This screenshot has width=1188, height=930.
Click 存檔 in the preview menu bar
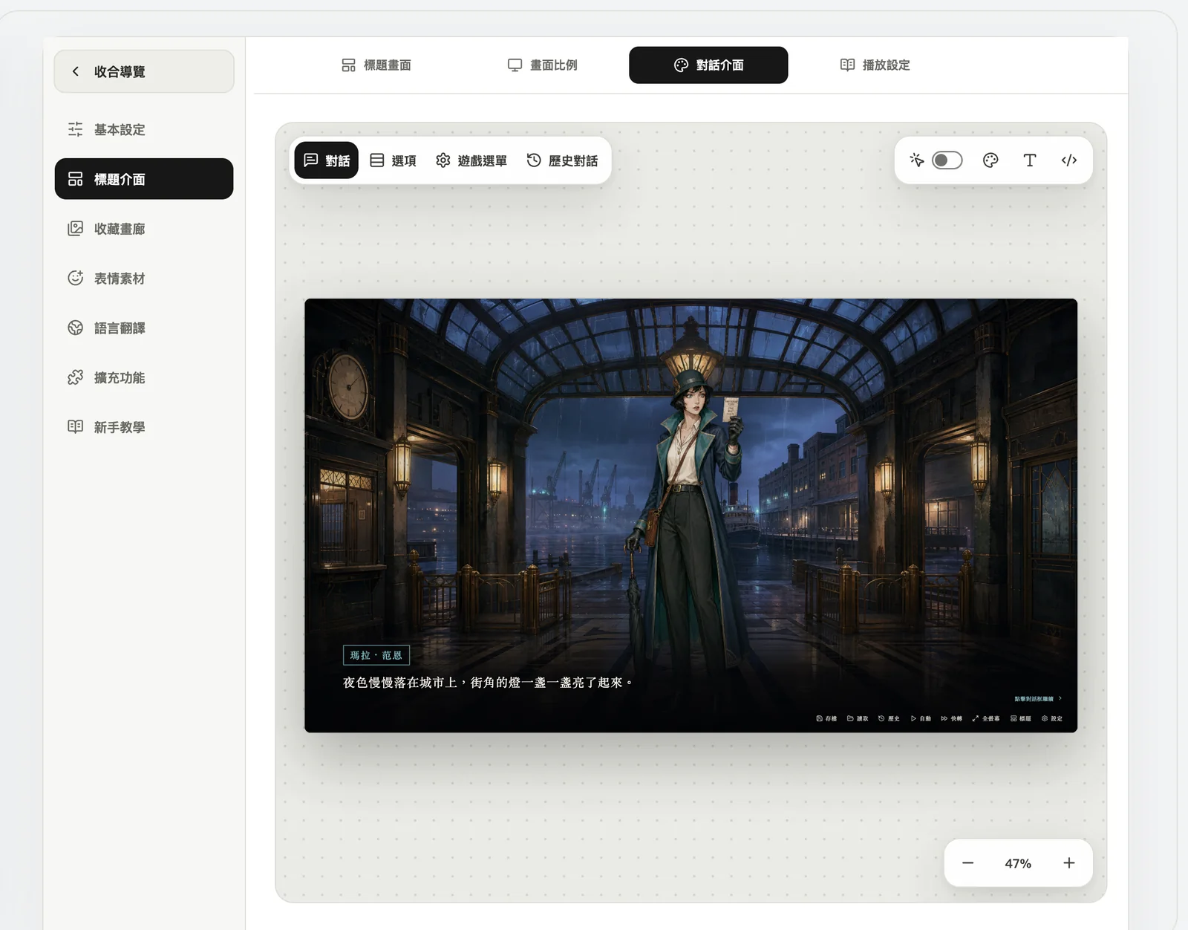tap(826, 718)
